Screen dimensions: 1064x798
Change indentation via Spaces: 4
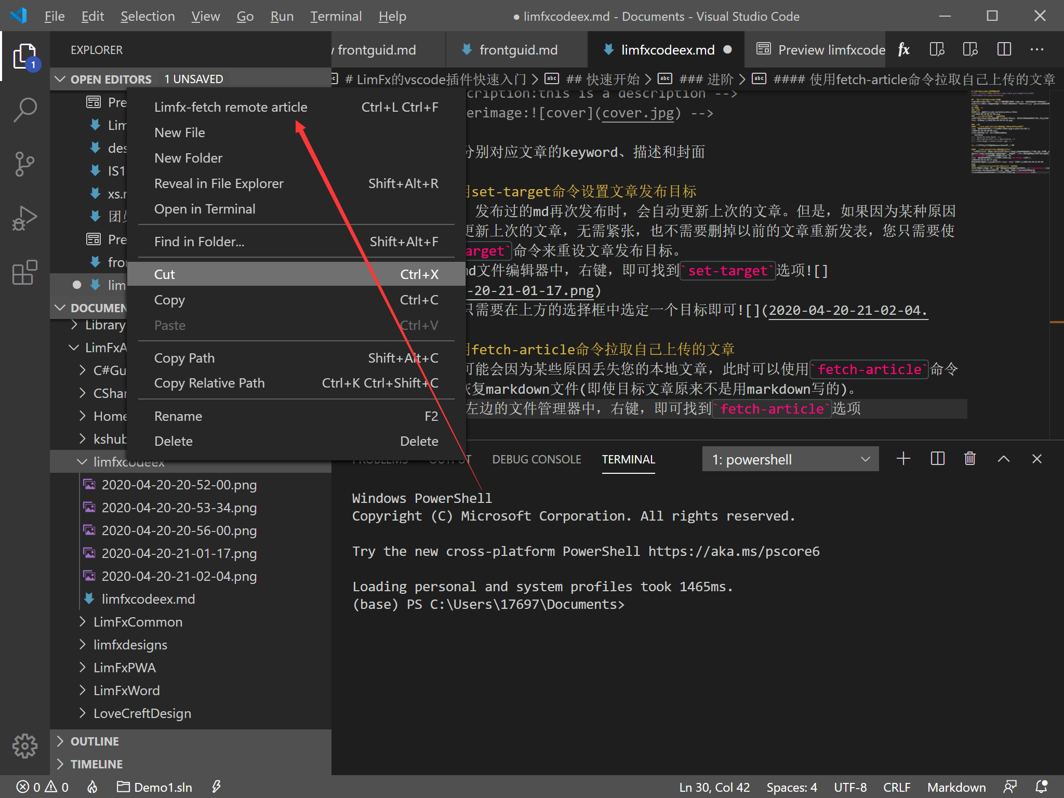(792, 787)
